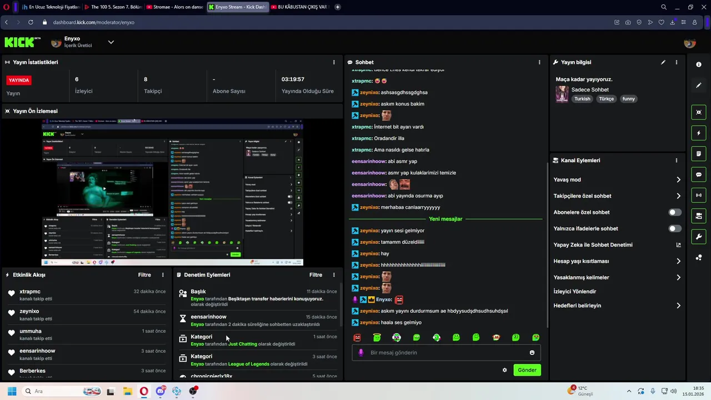Open the Denetim Eylemleri panel options menu
Screen dimensions: 711x400
333,275
